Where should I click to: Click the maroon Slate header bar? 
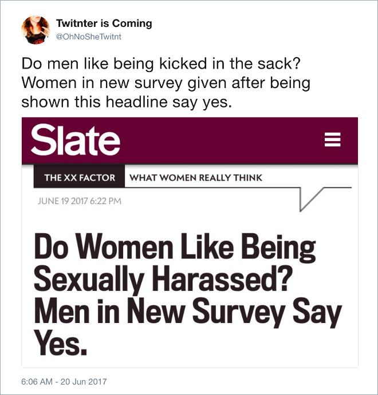tap(190, 141)
